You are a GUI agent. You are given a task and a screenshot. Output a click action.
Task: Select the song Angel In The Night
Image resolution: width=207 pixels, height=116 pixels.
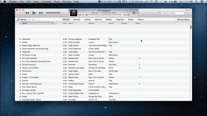30,77
